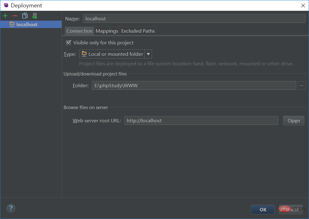The width and height of the screenshot is (309, 219).
Task: Click the 'Project files are deployed' description text
Action: [186, 63]
